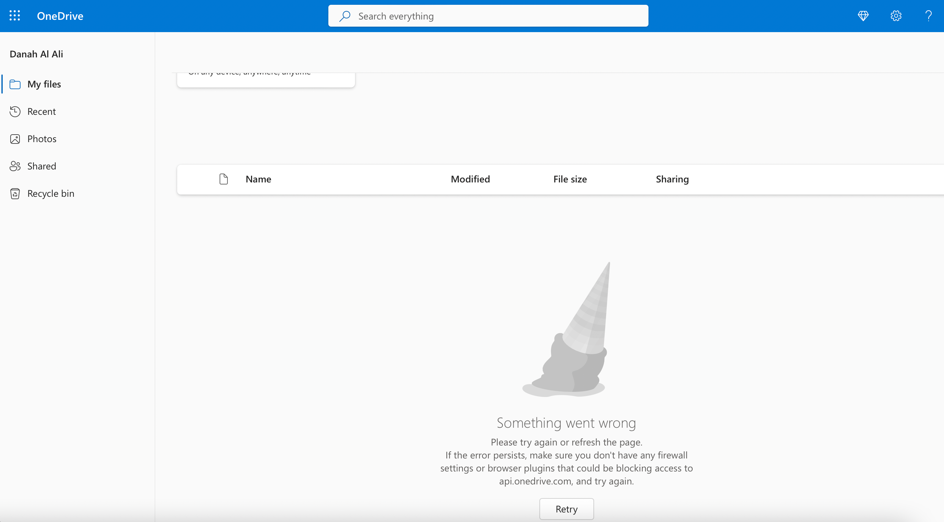Select My files in sidebar
The width and height of the screenshot is (944, 522).
click(44, 84)
